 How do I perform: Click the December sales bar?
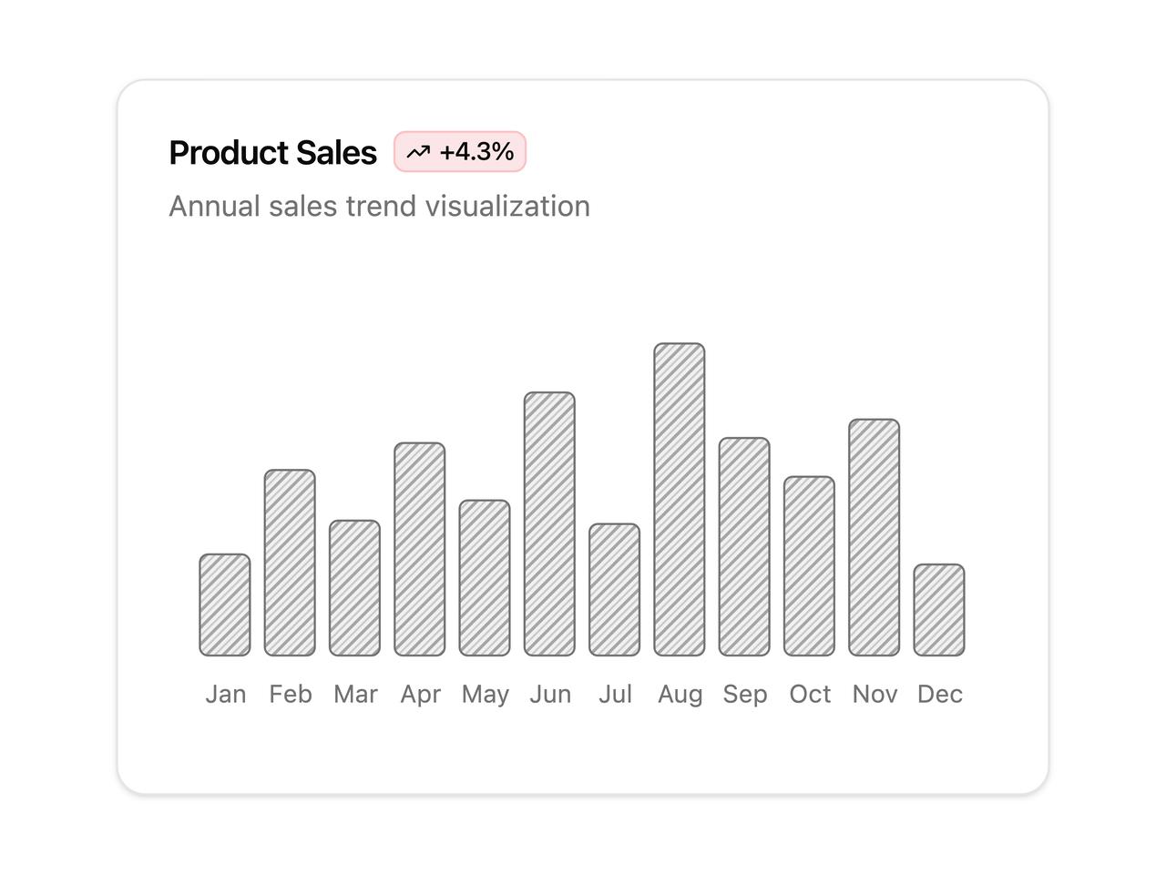click(x=939, y=610)
